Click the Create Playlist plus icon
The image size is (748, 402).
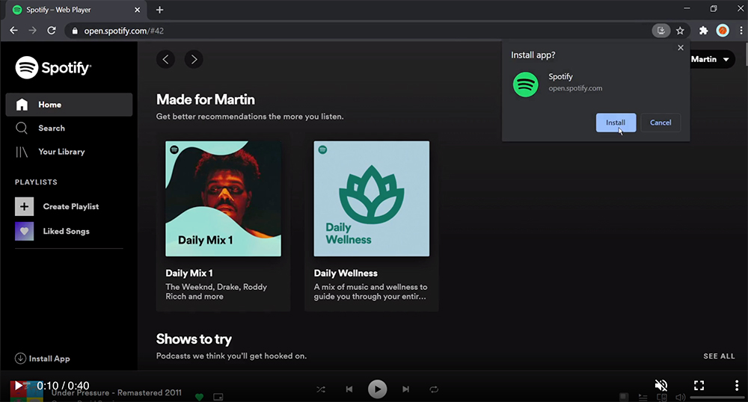point(25,207)
